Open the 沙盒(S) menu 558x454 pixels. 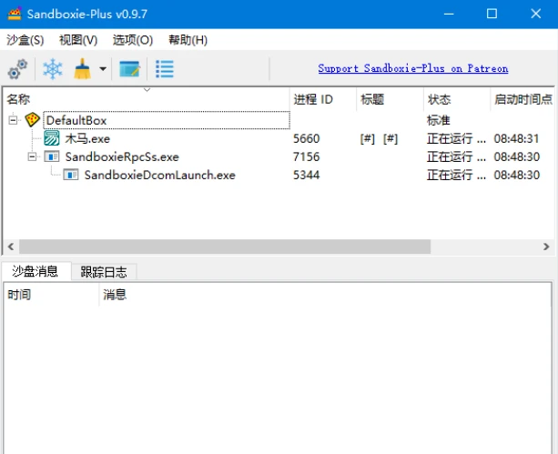[25, 40]
